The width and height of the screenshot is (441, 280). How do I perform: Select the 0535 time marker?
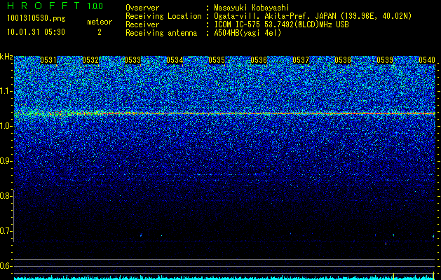(217, 60)
